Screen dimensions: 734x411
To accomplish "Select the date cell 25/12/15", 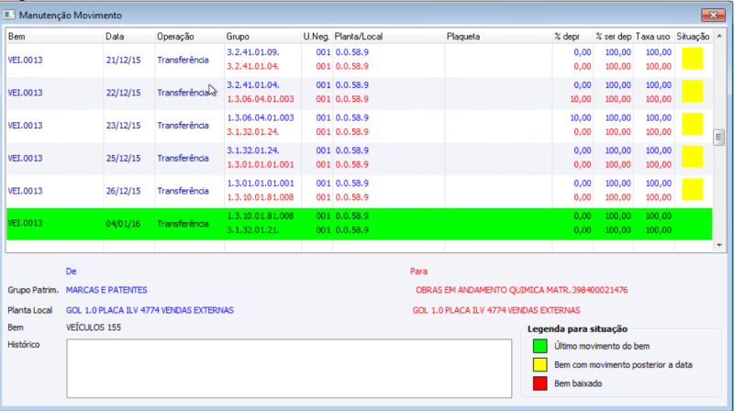I will pyautogui.click(x=123, y=158).
